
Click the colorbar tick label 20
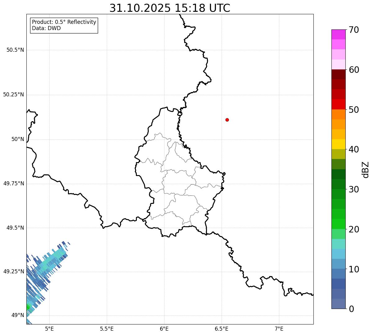tap(354, 229)
